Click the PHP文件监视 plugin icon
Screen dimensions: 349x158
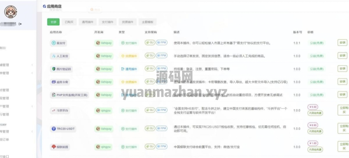click(x=54, y=95)
